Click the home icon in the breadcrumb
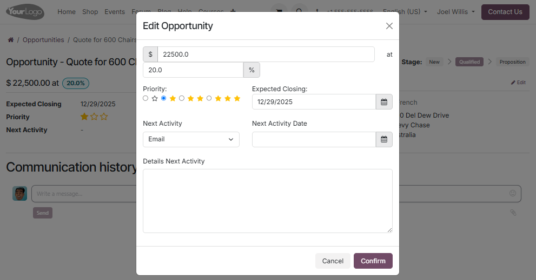Screen dimensions: 536x280 coord(10,40)
